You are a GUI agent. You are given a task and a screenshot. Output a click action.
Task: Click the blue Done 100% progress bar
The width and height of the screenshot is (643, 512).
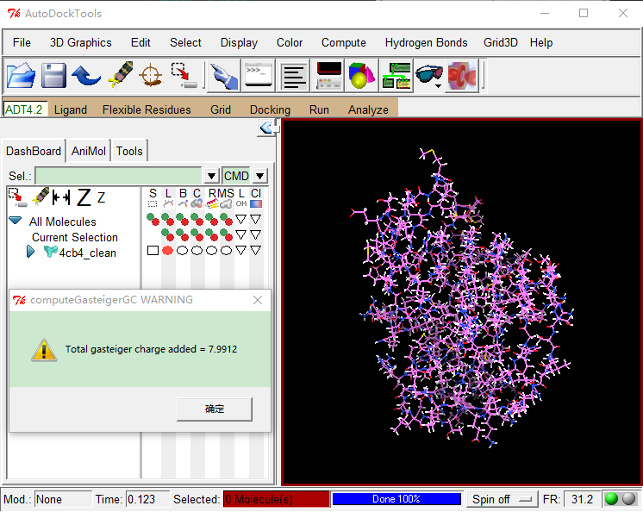[x=396, y=499]
